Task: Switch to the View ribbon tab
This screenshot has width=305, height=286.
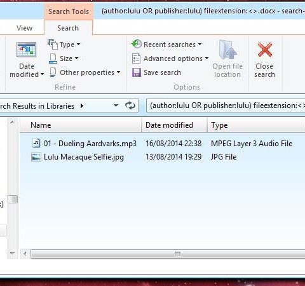Action: coord(25,28)
